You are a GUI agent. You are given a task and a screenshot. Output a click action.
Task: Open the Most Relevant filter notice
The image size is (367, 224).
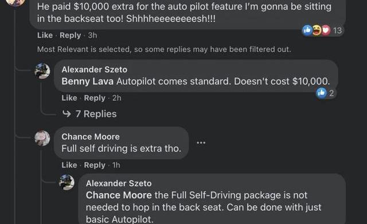tap(164, 49)
